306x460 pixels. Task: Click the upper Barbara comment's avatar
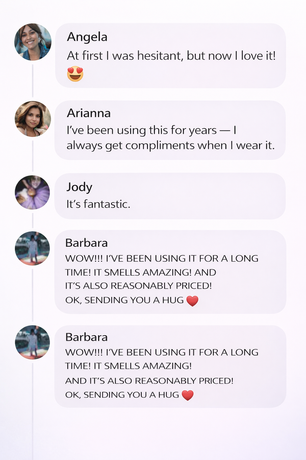coord(33,248)
